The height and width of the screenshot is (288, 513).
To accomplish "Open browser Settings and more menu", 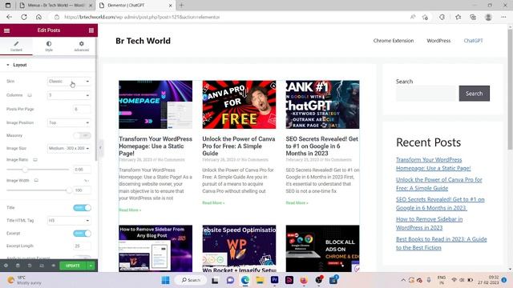I will (503, 17).
